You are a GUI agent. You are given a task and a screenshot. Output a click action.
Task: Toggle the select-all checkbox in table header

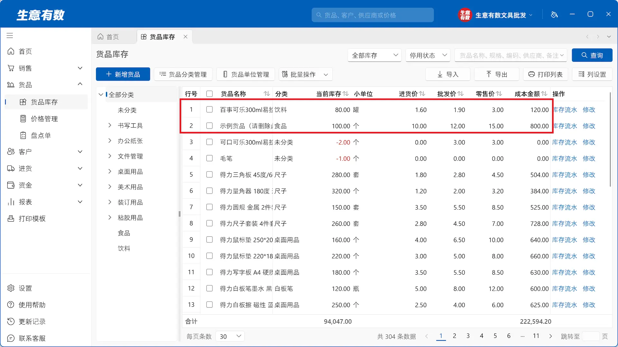(210, 94)
